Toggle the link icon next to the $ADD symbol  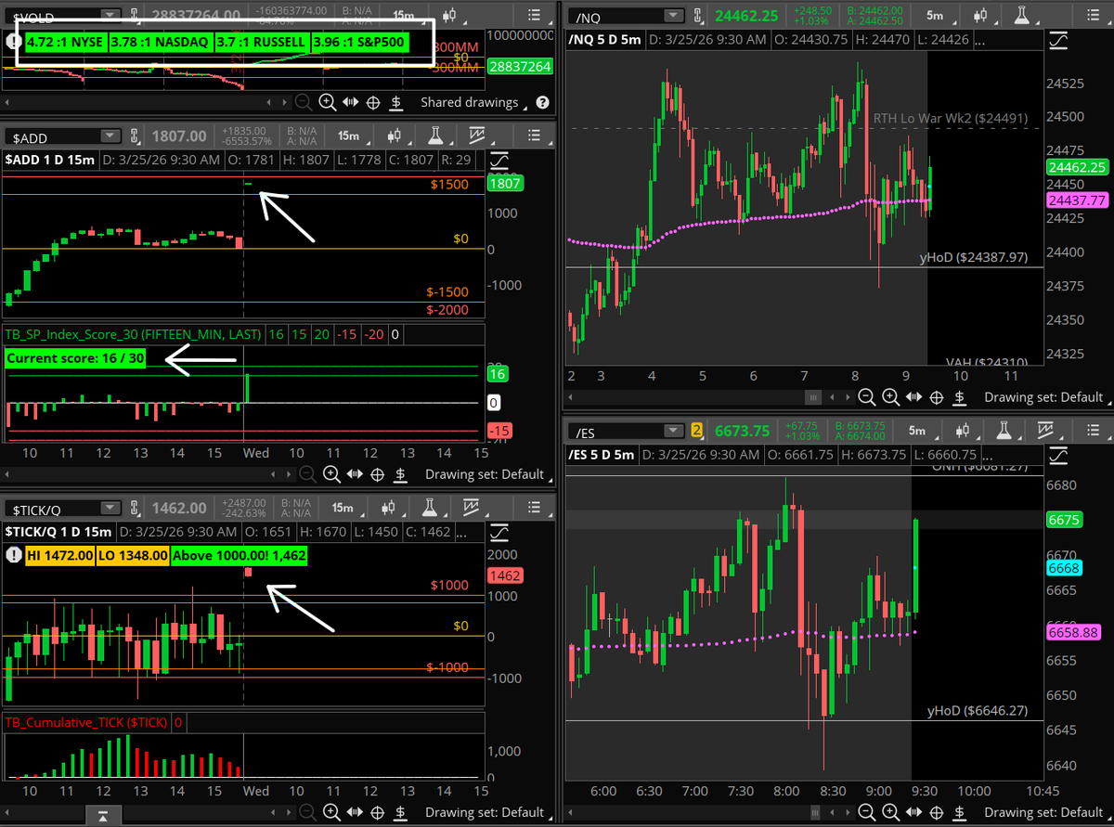[x=134, y=136]
